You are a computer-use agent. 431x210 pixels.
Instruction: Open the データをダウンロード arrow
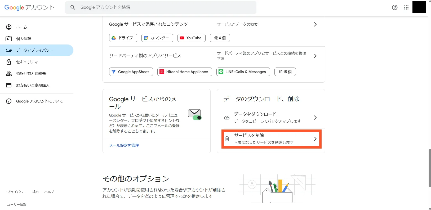tap(315, 118)
